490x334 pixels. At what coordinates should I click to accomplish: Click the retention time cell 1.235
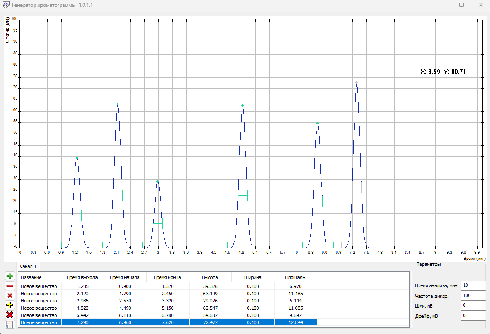coord(83,286)
